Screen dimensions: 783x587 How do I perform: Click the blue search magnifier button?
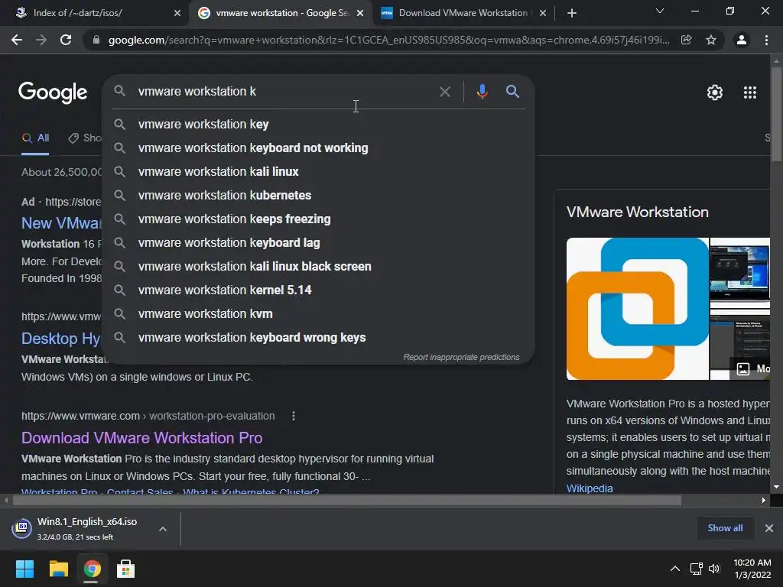pos(512,92)
